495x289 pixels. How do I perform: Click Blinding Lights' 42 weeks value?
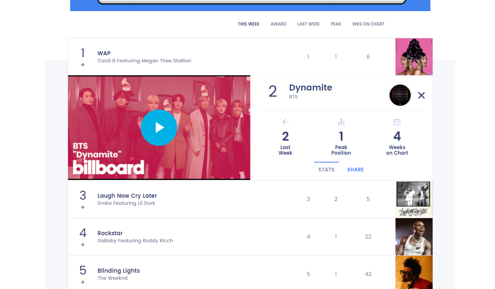[x=368, y=274]
